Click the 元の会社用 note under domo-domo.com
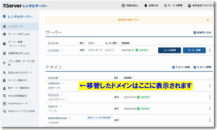217x130 pixels. click(53, 123)
